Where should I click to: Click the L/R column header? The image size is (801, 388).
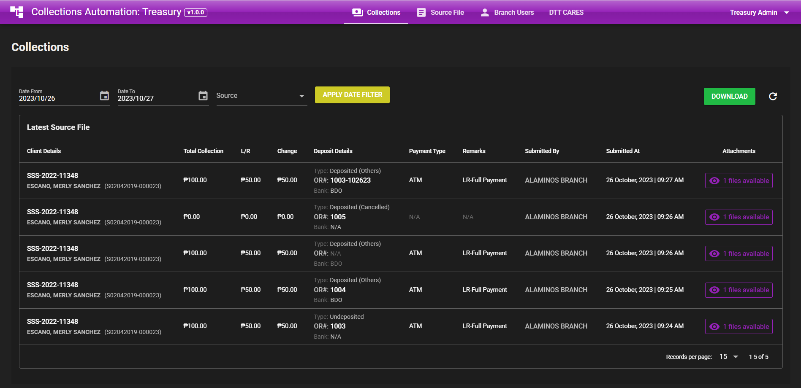(x=245, y=151)
